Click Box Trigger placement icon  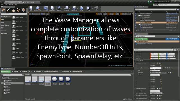[14, 53]
